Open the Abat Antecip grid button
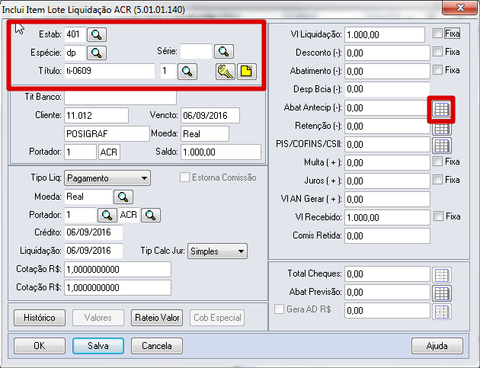Screen dimensions: 480x368 pos(441,109)
